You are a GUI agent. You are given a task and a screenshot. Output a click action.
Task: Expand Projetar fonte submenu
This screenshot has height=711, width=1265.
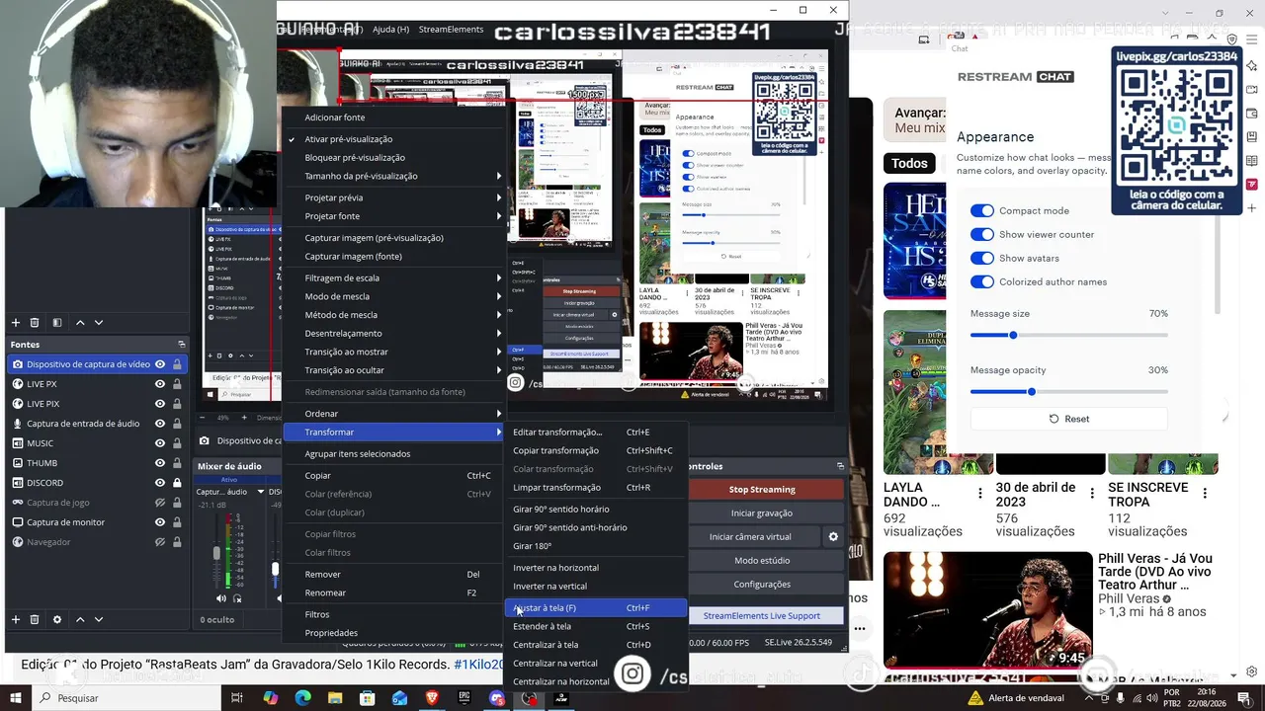click(x=393, y=216)
